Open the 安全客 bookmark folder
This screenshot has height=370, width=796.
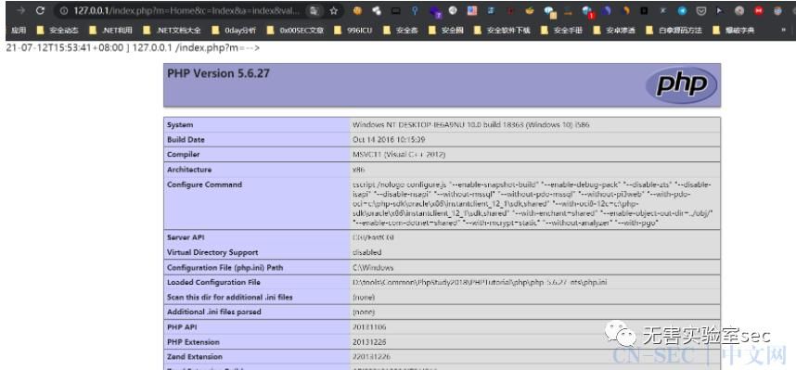(401, 31)
